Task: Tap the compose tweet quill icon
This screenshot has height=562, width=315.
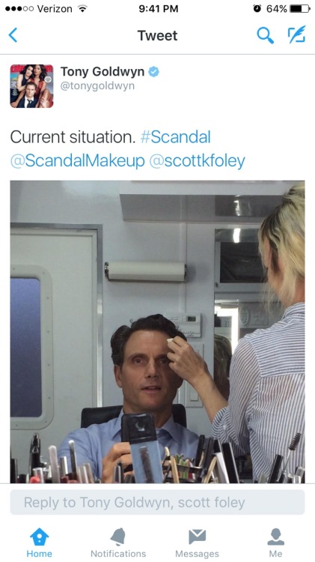Action: (297, 34)
